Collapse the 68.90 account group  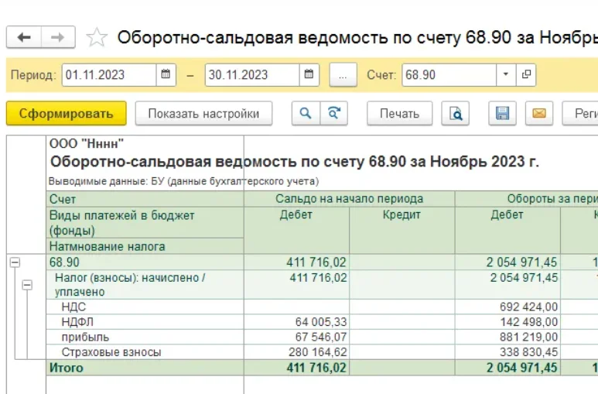pos(14,263)
